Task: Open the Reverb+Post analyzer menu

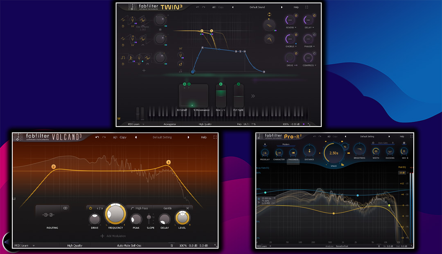Action: [x=342, y=246]
